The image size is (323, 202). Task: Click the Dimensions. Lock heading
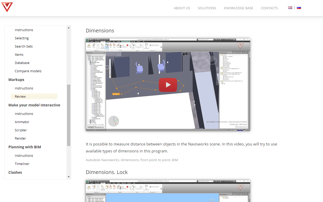pos(107,172)
